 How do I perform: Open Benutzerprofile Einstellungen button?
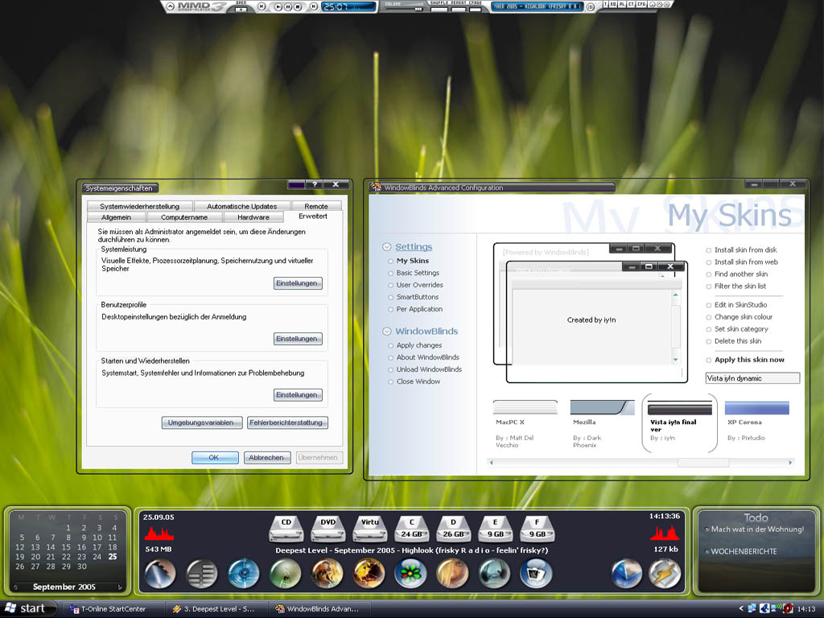point(298,339)
